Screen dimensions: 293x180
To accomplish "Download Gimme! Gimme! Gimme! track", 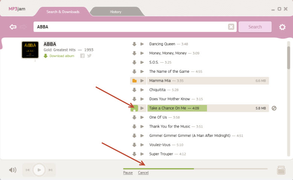I will tap(134, 135).
